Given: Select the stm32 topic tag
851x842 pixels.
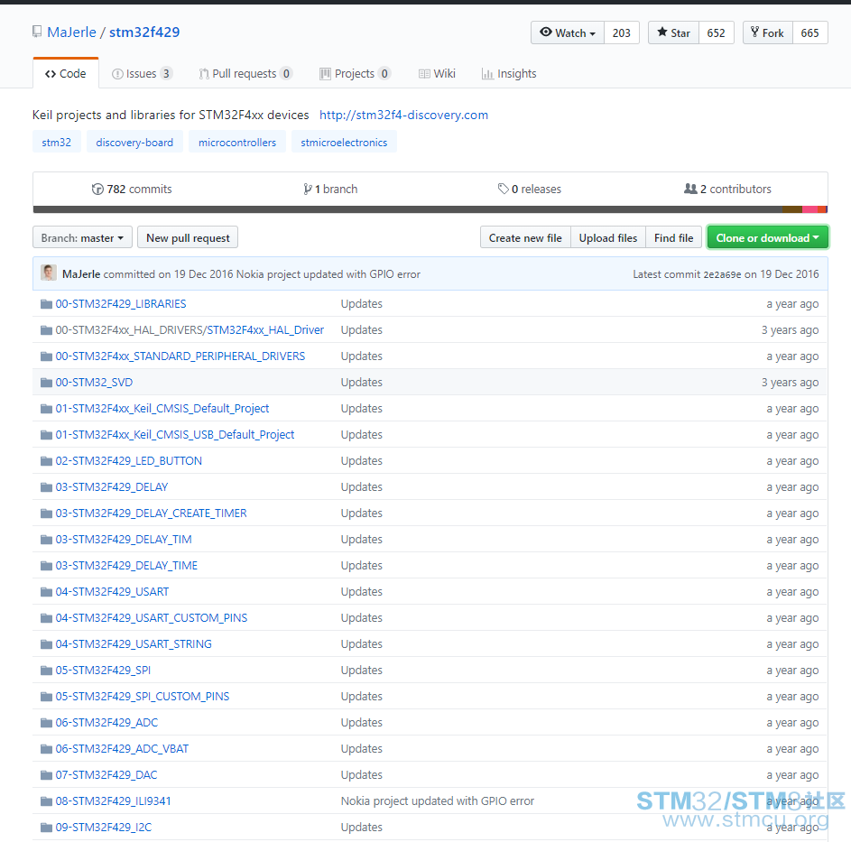Looking at the screenshot, I should click(57, 143).
